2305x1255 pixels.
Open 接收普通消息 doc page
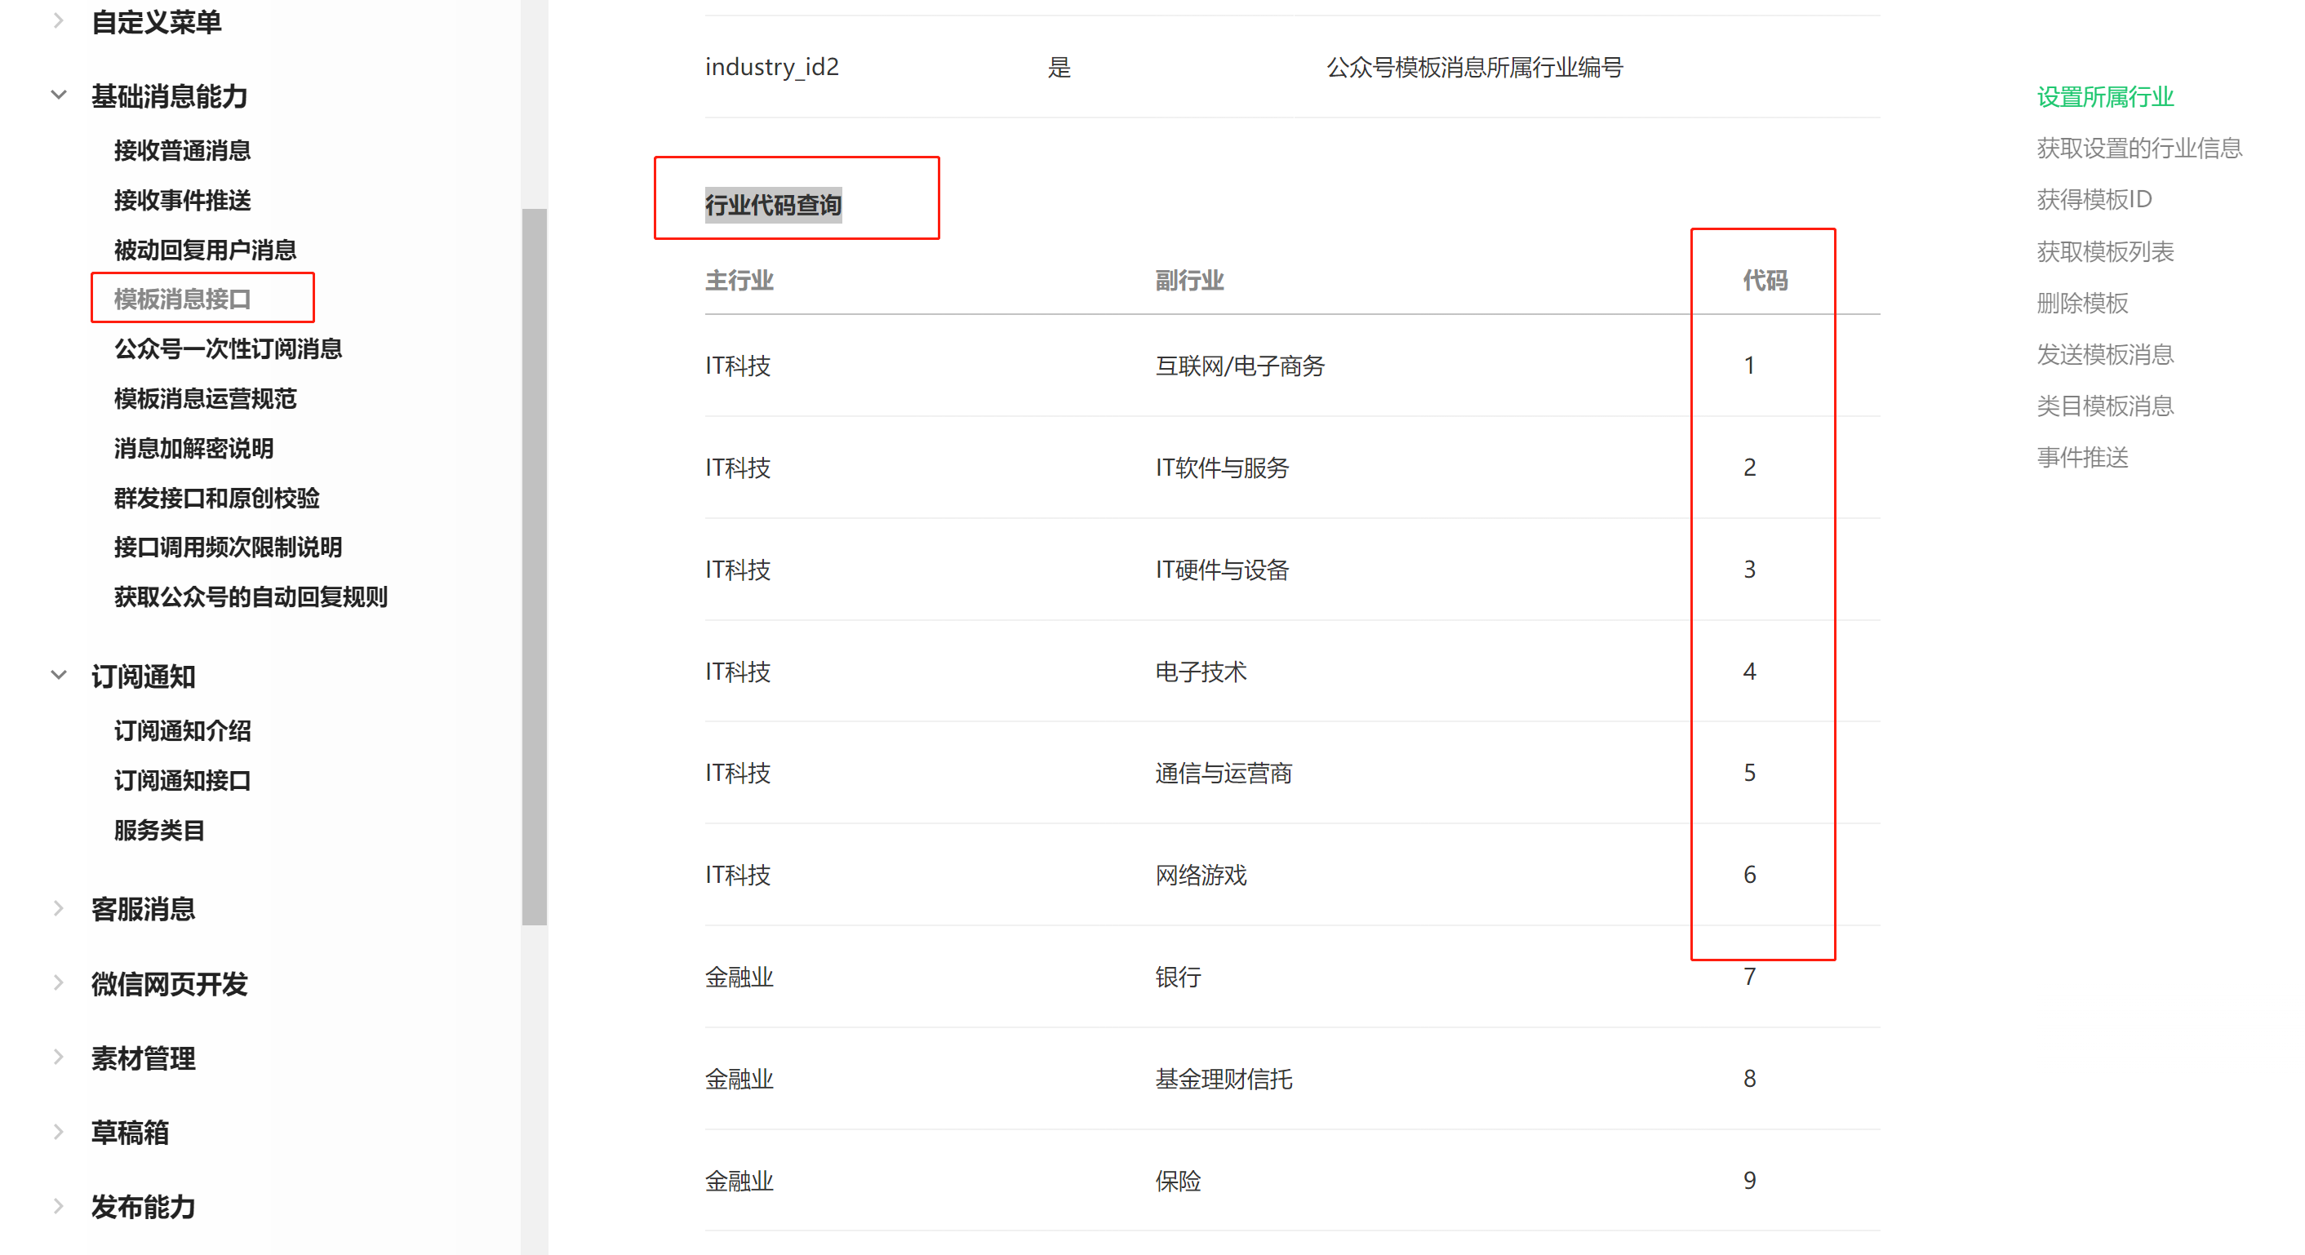pyautogui.click(x=183, y=150)
